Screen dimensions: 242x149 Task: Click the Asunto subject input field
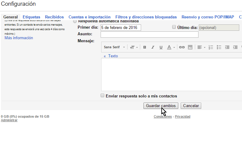tap(149, 34)
